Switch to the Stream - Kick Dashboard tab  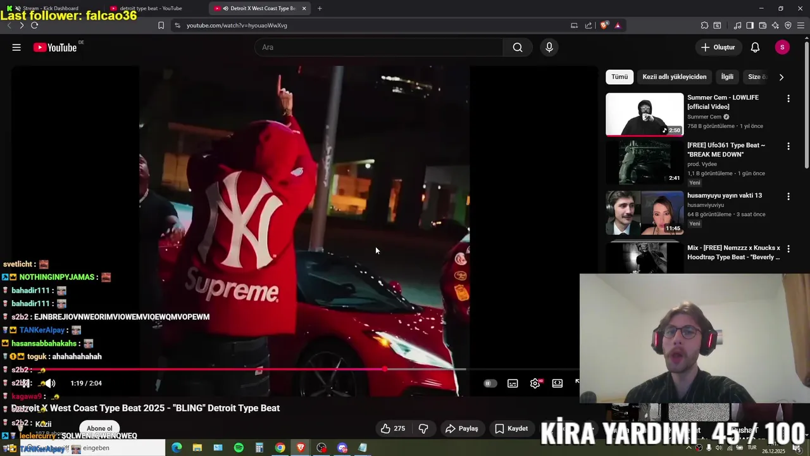51,8
